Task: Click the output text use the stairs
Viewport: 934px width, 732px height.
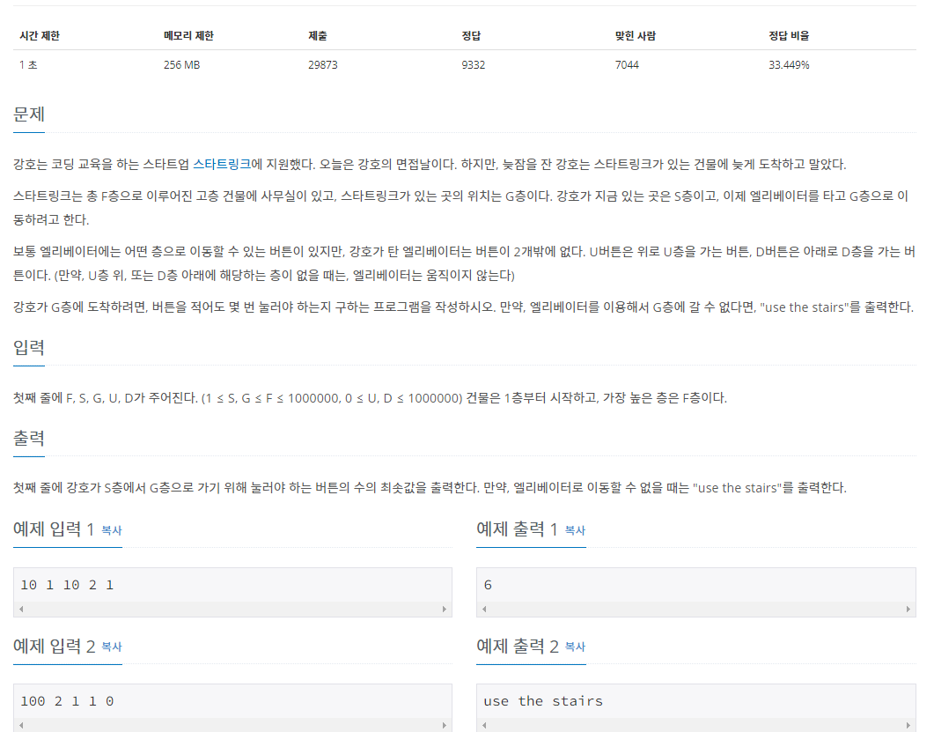Action: (x=541, y=700)
